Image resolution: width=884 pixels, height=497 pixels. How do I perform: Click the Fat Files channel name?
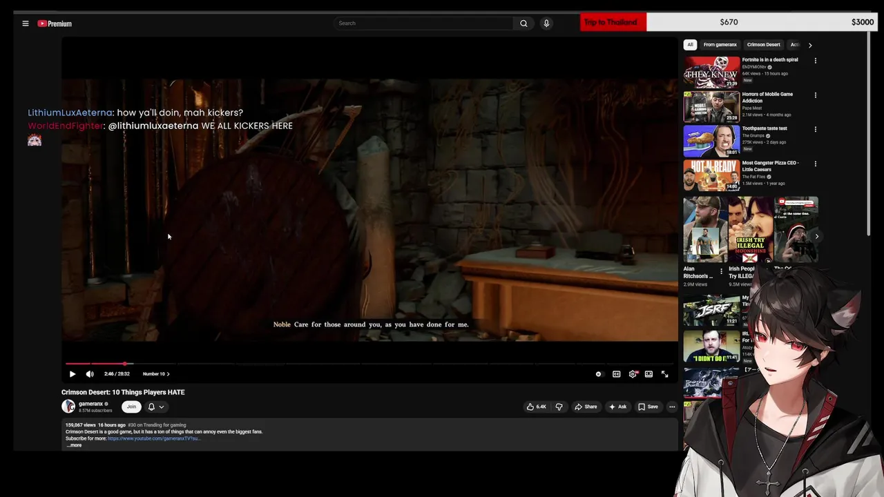coord(753,177)
